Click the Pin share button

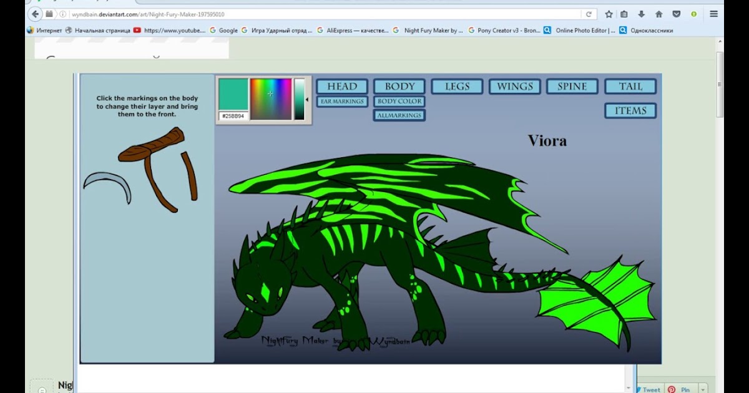[x=680, y=389]
